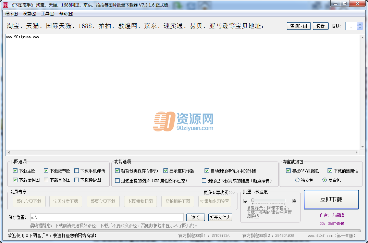Click the horizontal scrollbar right arrow

[x=356, y=152]
